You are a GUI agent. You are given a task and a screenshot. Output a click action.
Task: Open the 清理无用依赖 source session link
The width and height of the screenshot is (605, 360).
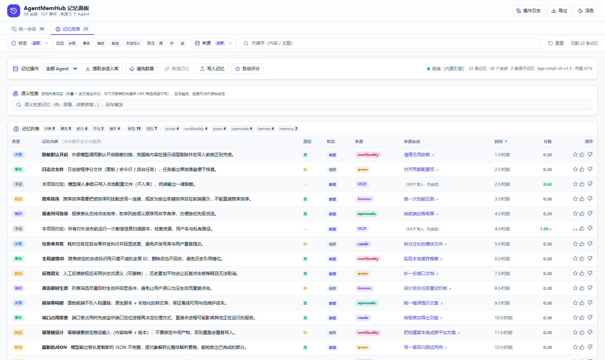click(x=419, y=155)
